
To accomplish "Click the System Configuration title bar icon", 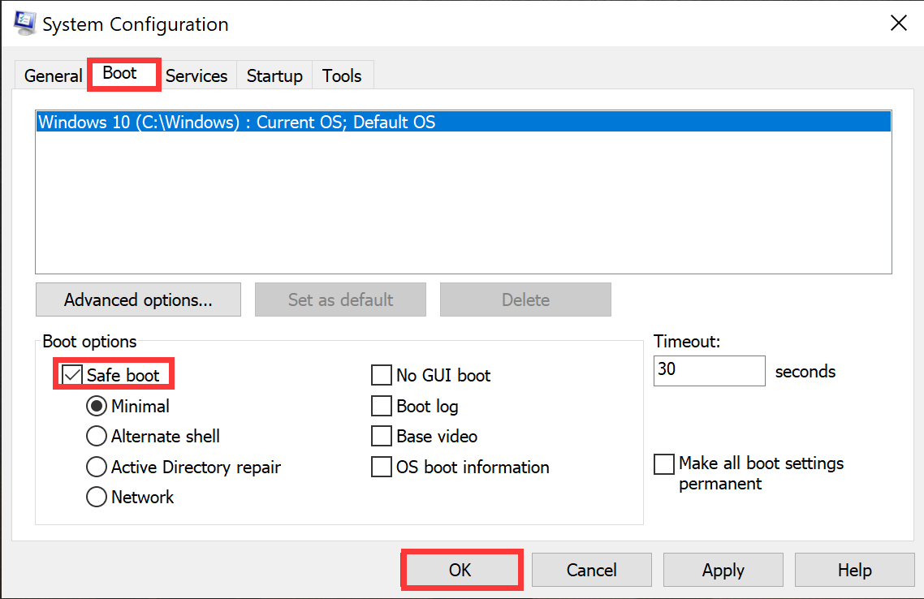I will [x=24, y=24].
